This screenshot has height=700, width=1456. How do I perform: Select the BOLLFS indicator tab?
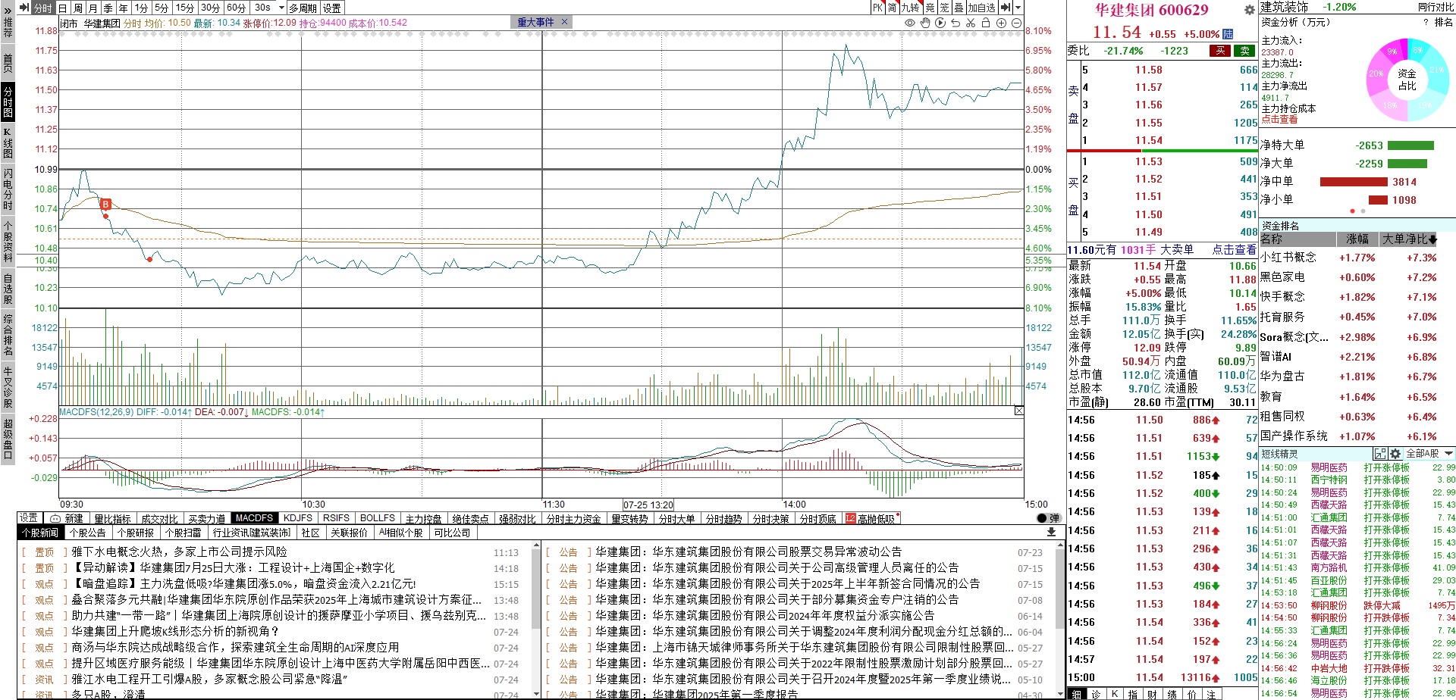pyautogui.click(x=378, y=518)
